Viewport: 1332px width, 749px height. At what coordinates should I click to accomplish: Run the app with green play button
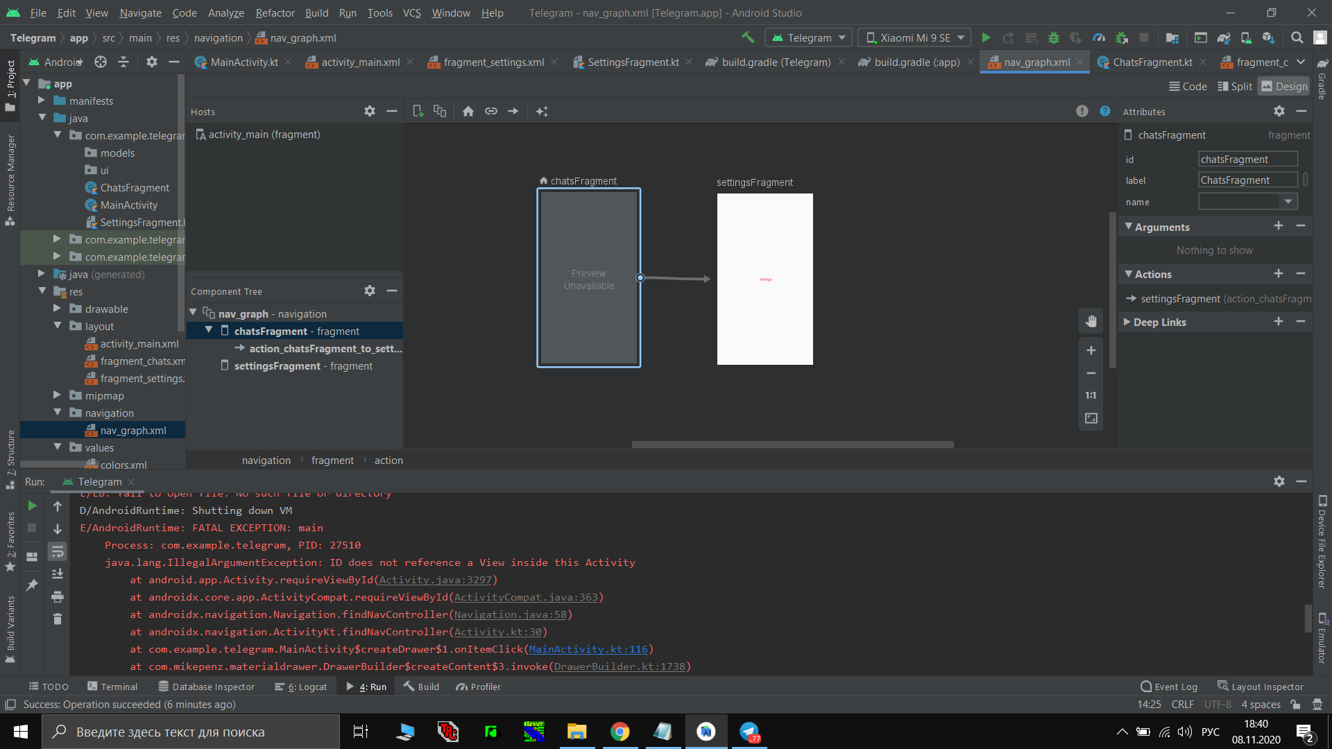click(986, 38)
